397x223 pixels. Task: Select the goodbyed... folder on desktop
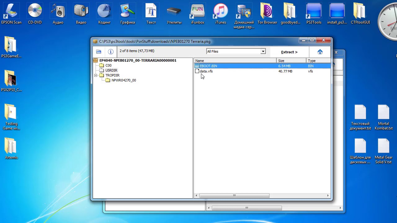(290, 14)
